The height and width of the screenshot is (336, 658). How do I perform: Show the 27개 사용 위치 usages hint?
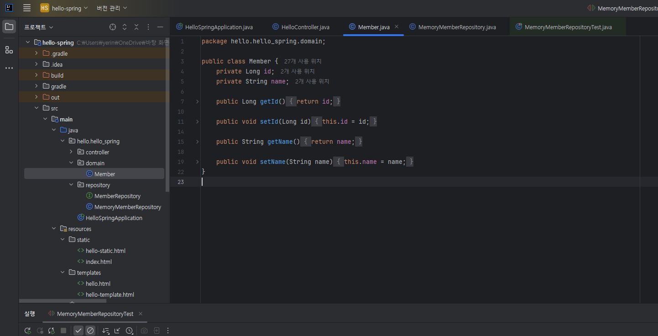point(303,61)
